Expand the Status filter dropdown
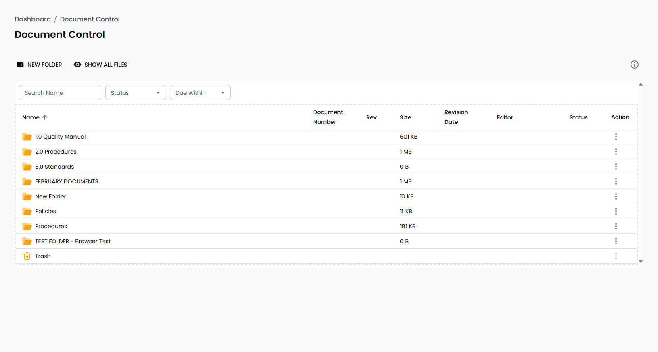 point(135,93)
